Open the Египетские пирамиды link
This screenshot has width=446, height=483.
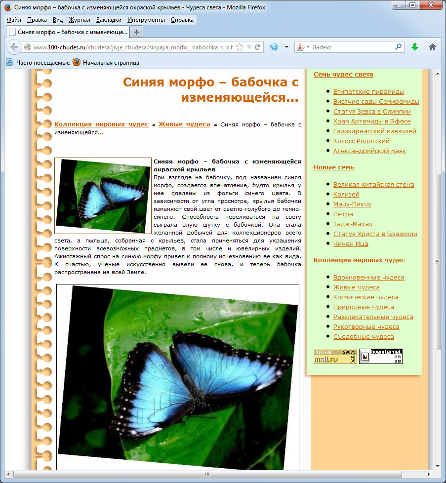pos(368,91)
